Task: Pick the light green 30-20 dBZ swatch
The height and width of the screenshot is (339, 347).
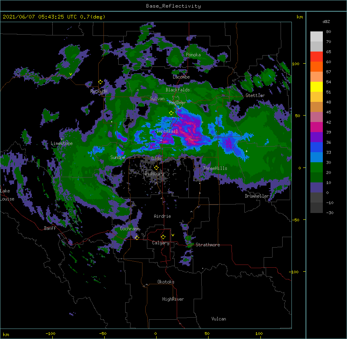Action: [316, 167]
